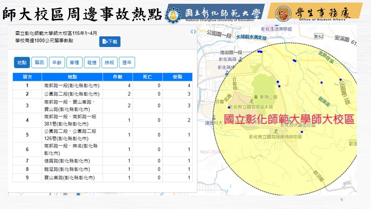This screenshot has width=371, height=209.
Task: Select row 寶山東路(彰化縣彰化市)
Action: [x=103, y=178]
